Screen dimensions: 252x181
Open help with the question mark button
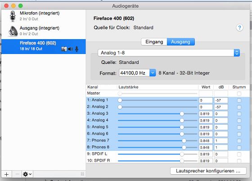click(x=239, y=28)
